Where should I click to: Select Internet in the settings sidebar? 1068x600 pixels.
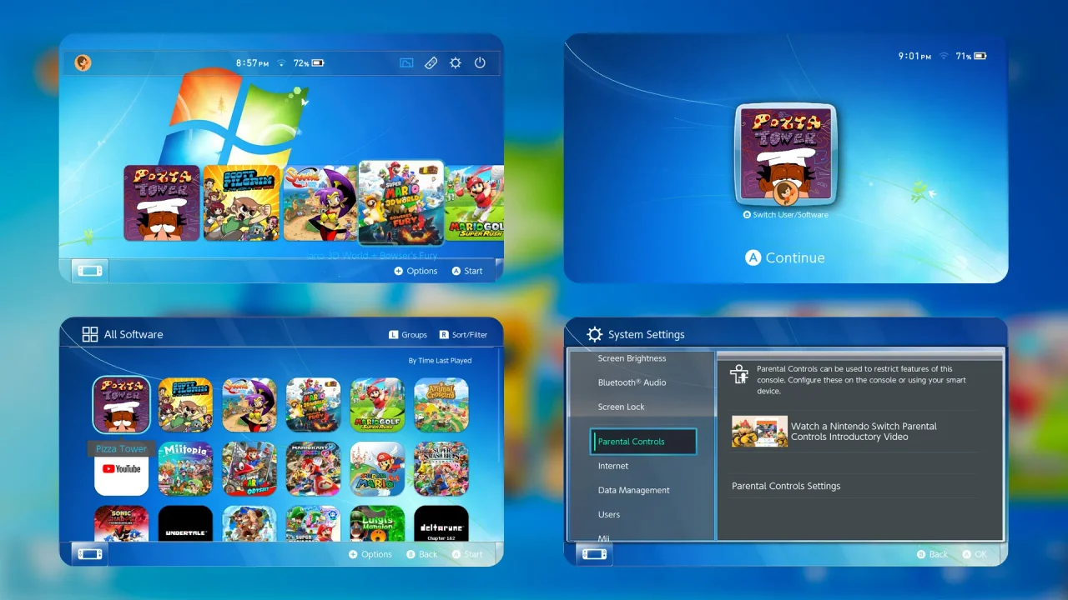click(613, 466)
